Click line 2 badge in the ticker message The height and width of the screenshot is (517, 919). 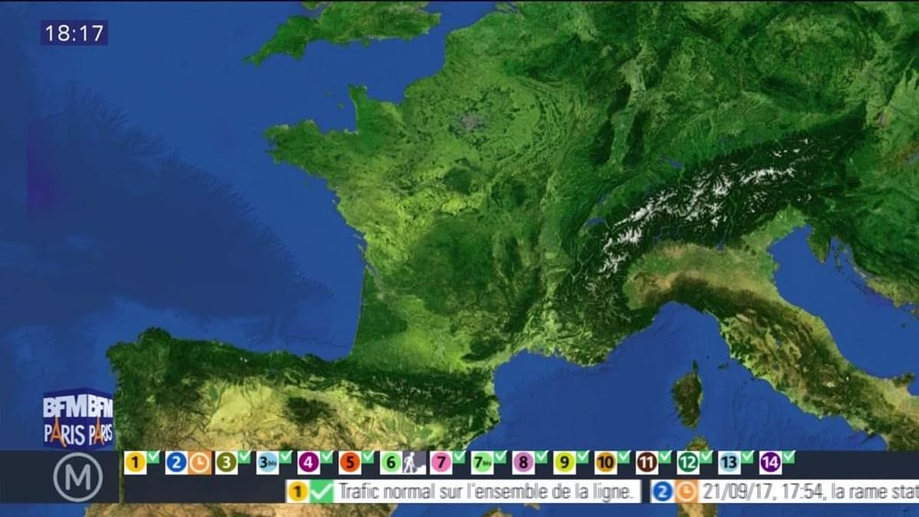(663, 491)
